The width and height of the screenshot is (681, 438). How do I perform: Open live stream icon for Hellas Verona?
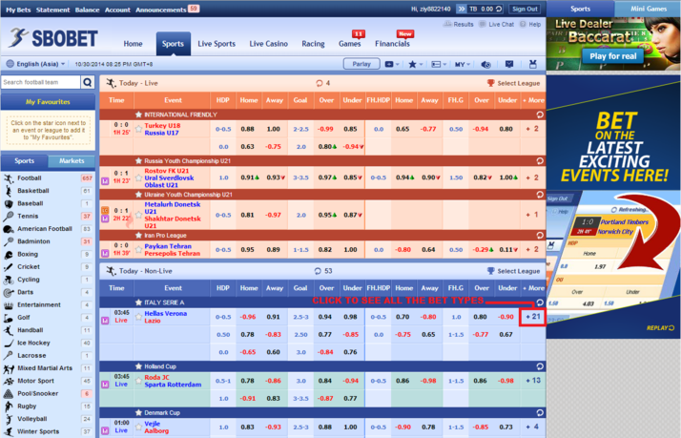click(105, 321)
